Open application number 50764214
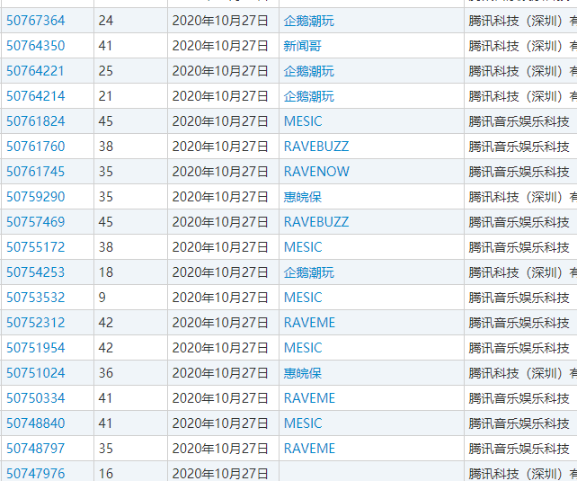Viewport: 577px width, 481px height. click(36, 96)
